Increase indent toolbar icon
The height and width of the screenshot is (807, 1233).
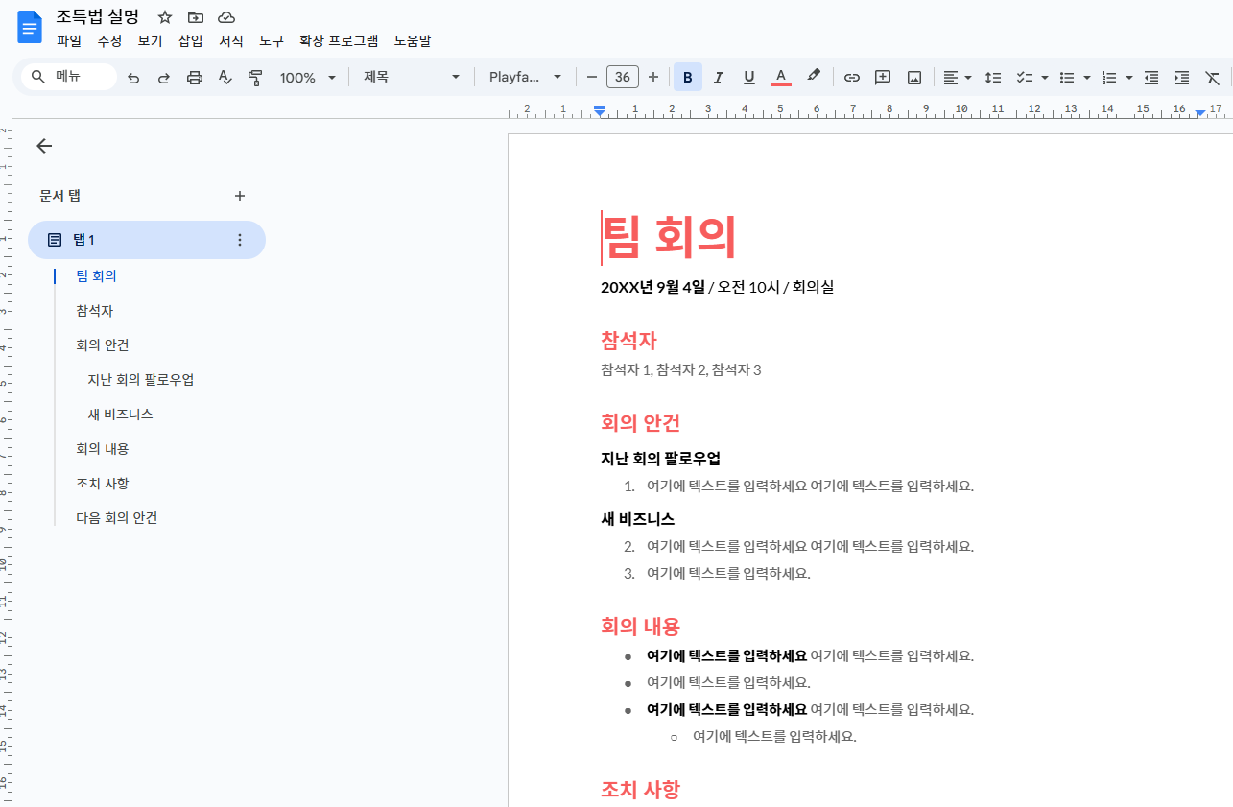tap(1182, 78)
